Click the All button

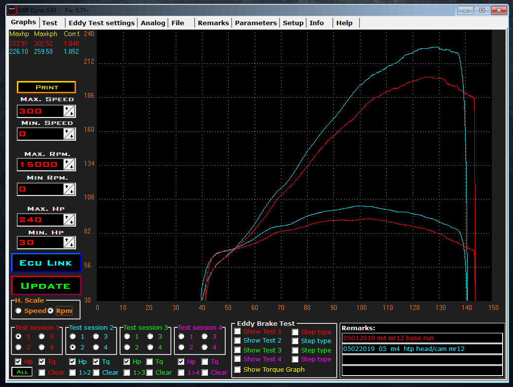[22, 372]
